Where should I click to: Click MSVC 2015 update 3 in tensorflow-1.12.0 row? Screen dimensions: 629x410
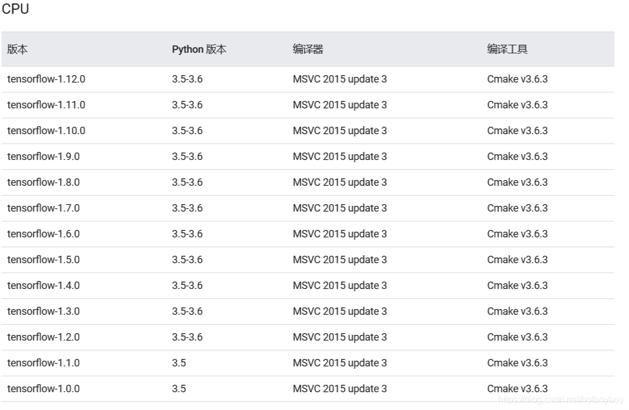click(340, 79)
